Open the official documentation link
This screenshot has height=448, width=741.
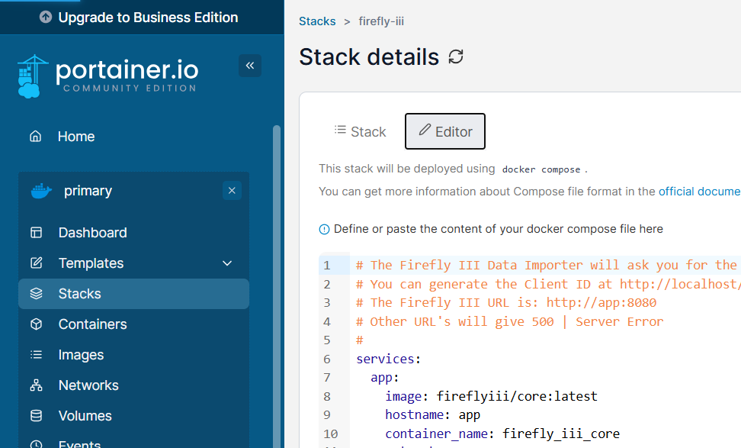(x=699, y=192)
